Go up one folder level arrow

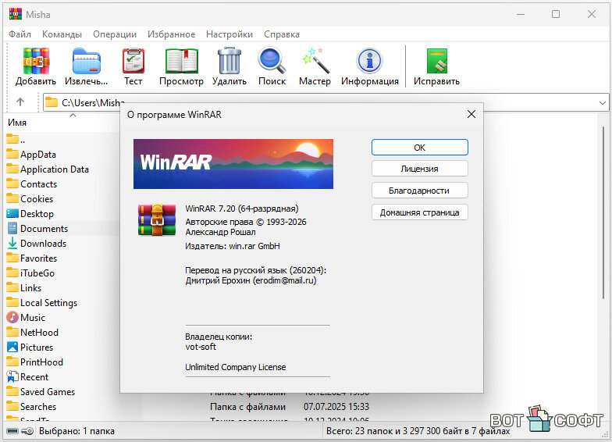click(20, 102)
